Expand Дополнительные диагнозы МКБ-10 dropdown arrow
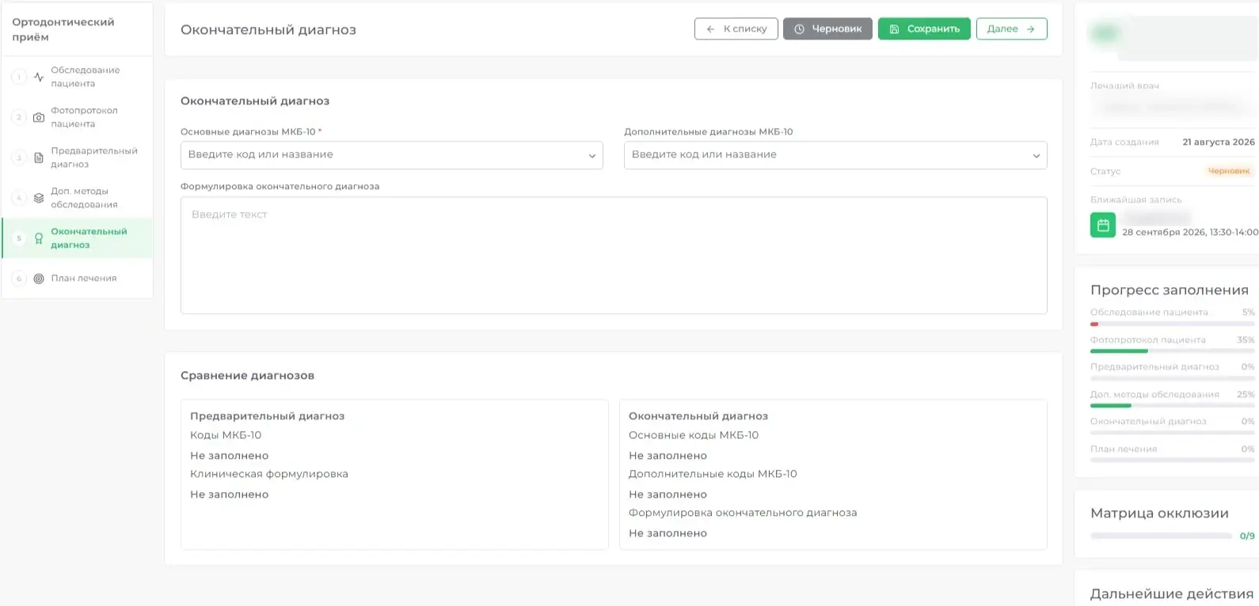The width and height of the screenshot is (1259, 606). [1036, 156]
